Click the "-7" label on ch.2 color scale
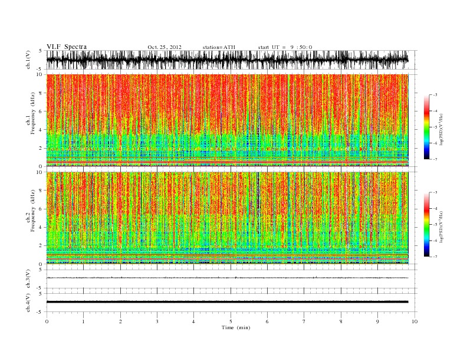 (435, 257)
